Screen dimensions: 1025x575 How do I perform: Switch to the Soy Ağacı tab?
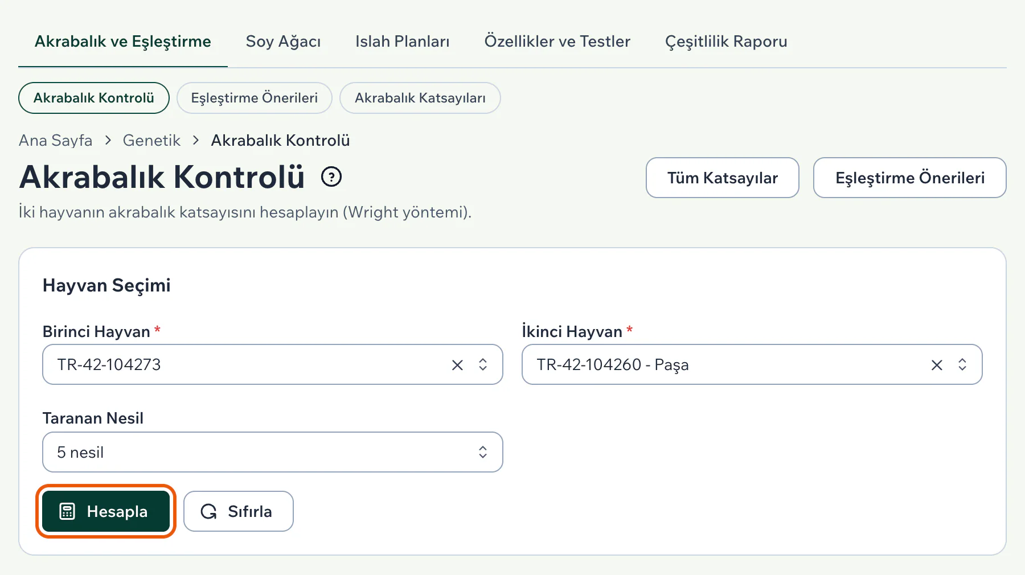click(x=283, y=42)
